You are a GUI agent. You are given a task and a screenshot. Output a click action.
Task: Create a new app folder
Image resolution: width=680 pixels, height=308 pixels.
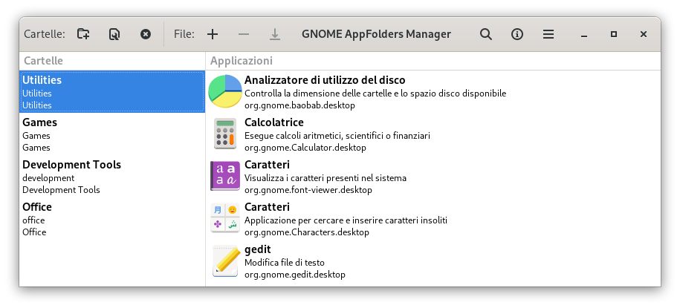(x=83, y=34)
